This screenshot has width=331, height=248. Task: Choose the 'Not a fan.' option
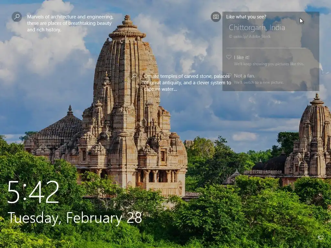244,76
